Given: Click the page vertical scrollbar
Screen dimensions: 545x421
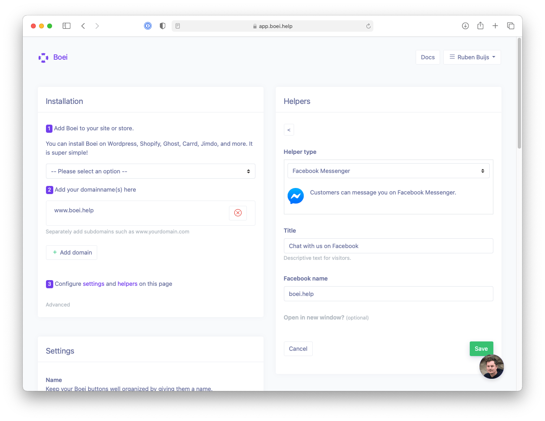Looking at the screenshot, I should 519,93.
